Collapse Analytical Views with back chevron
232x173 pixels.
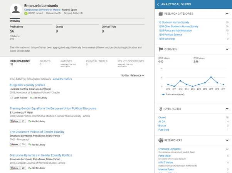(158, 4)
